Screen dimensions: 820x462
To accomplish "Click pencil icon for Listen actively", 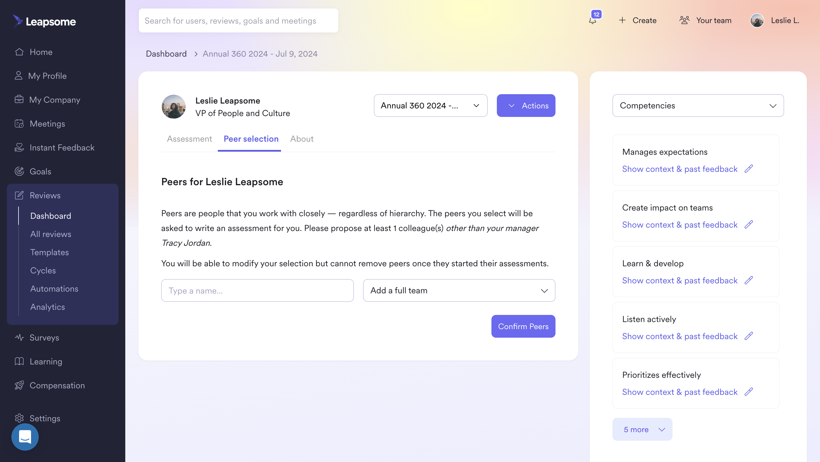I will point(749,336).
